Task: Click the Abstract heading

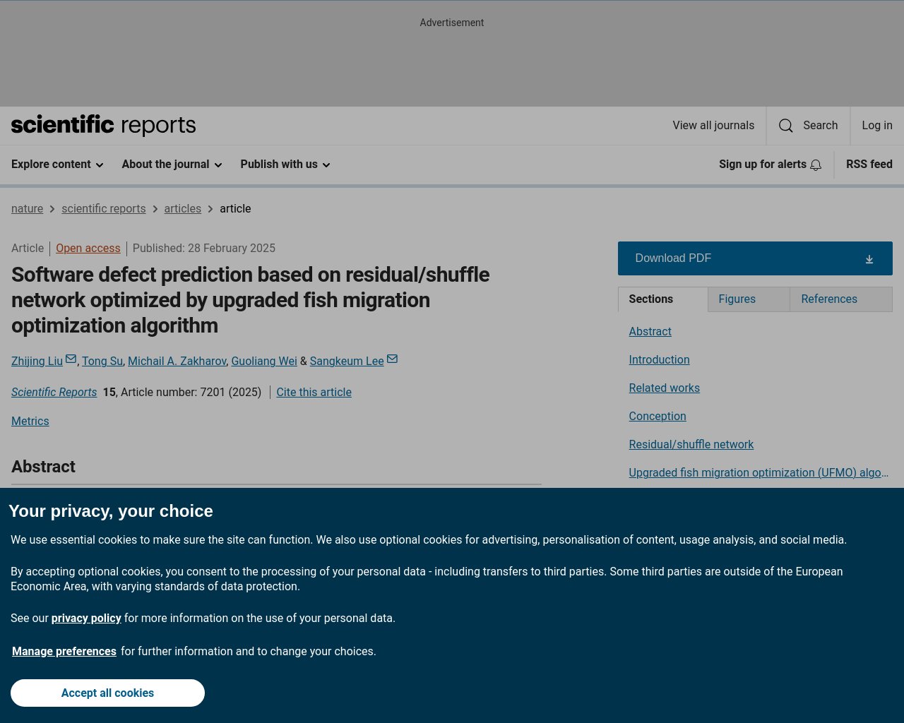Action: click(43, 467)
